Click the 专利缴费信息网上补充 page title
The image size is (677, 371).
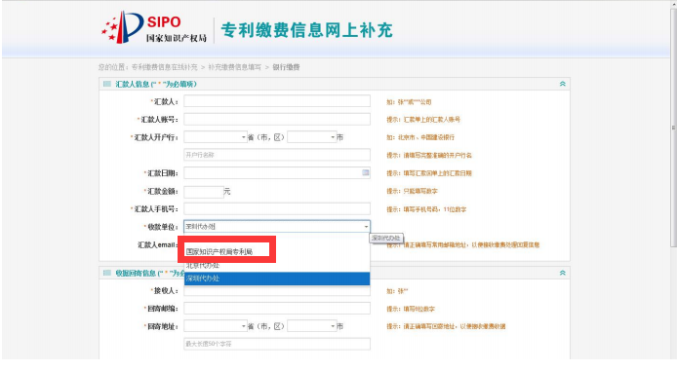click(307, 30)
